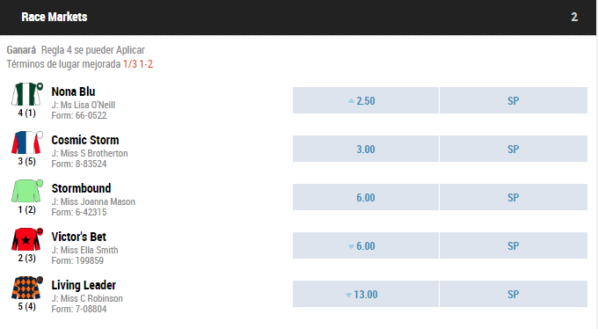Collapse the Race Markets header
The width and height of the screenshot is (598, 329).
[x=298, y=18]
